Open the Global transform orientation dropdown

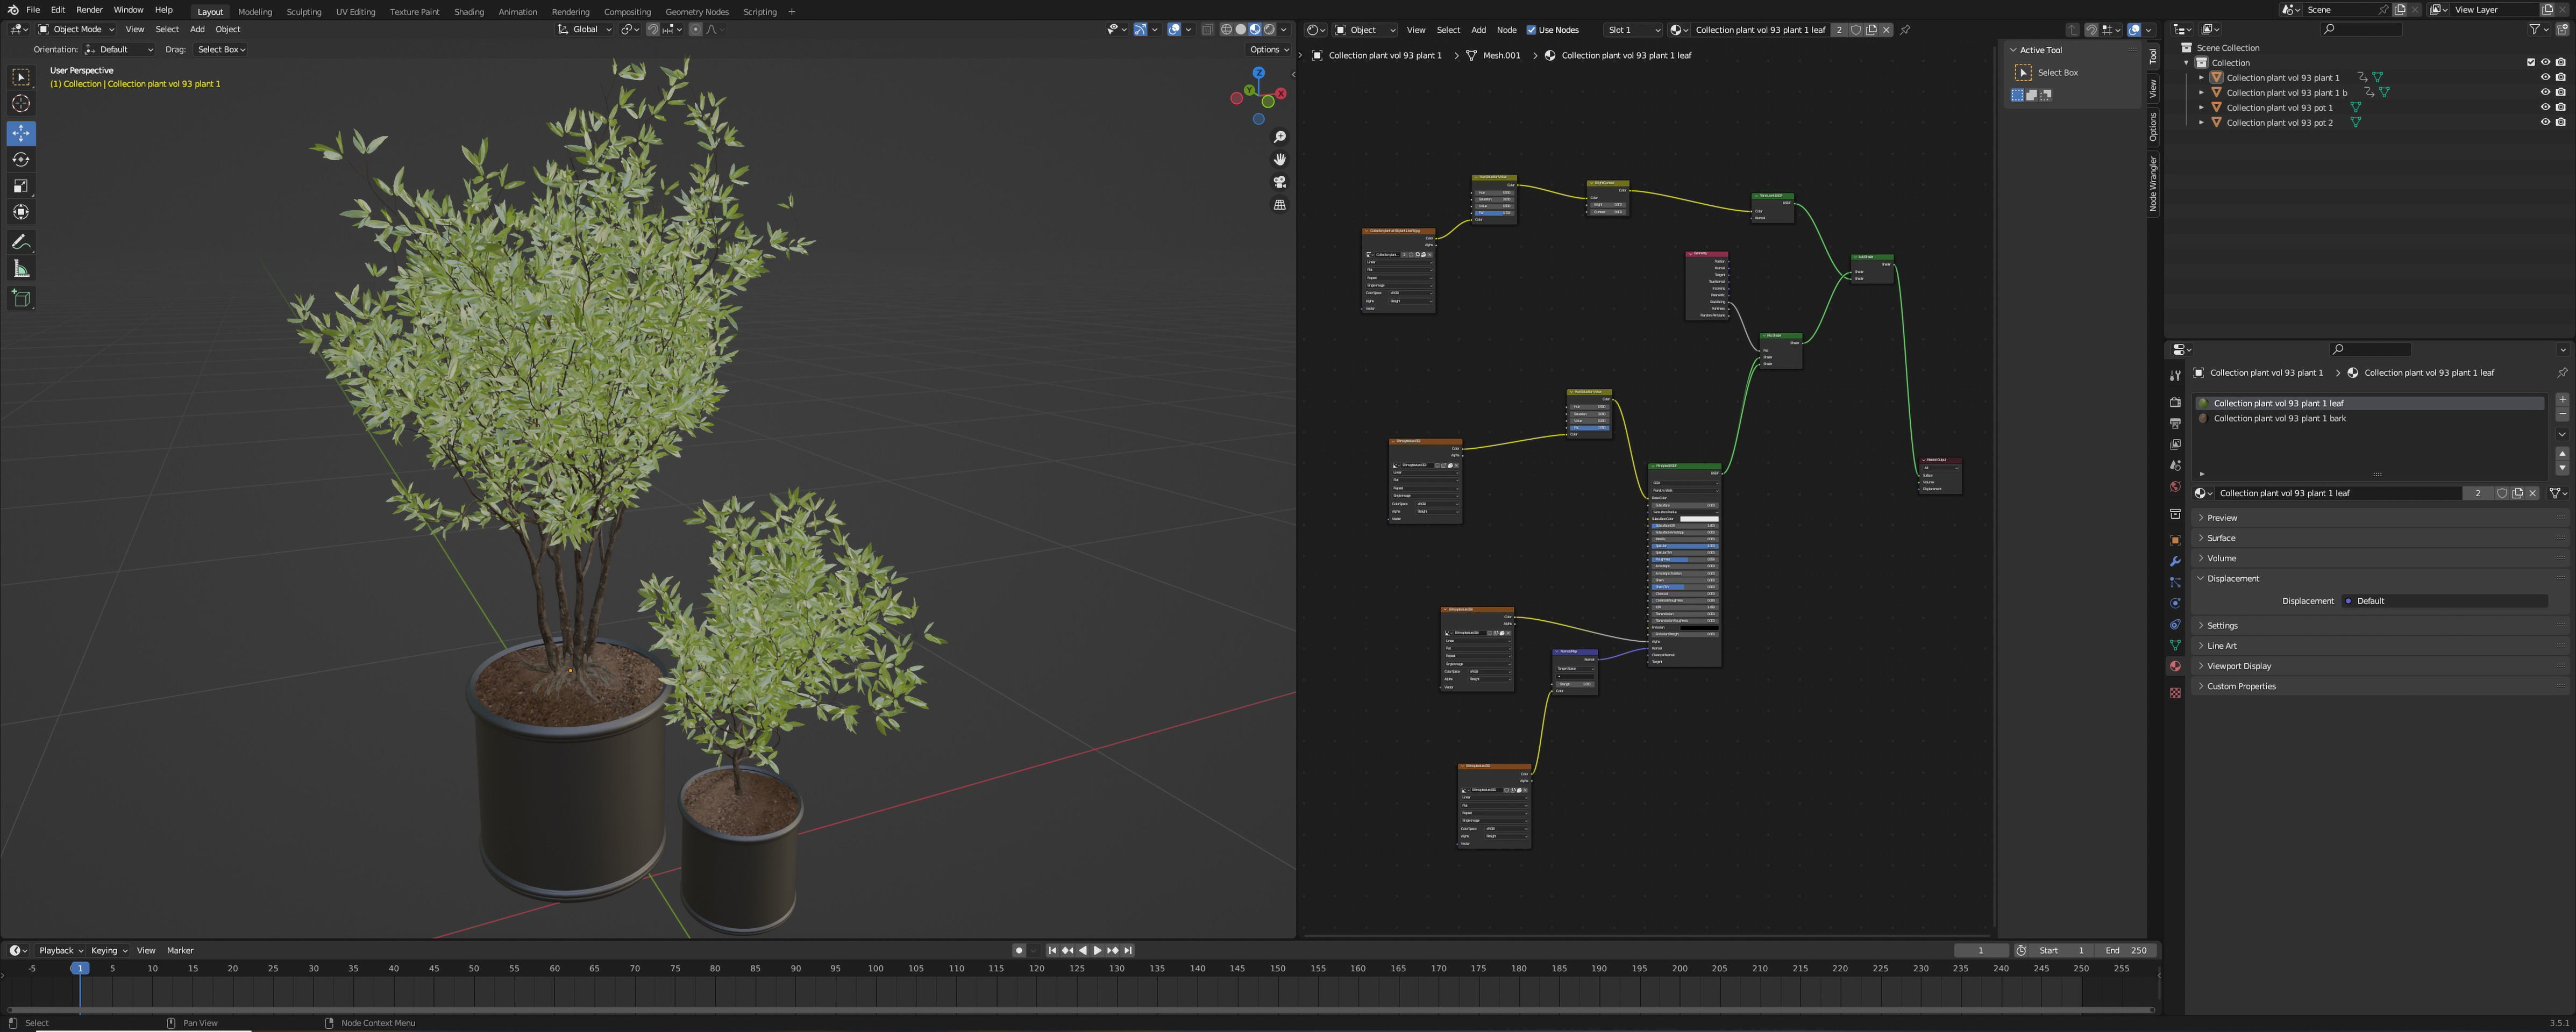pyautogui.click(x=584, y=30)
